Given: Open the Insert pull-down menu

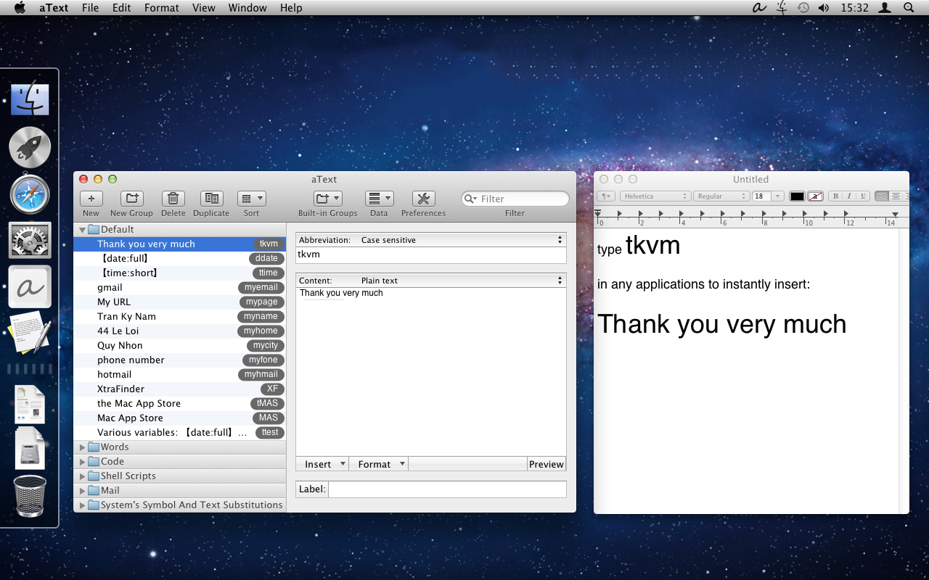Looking at the screenshot, I should coord(322,464).
